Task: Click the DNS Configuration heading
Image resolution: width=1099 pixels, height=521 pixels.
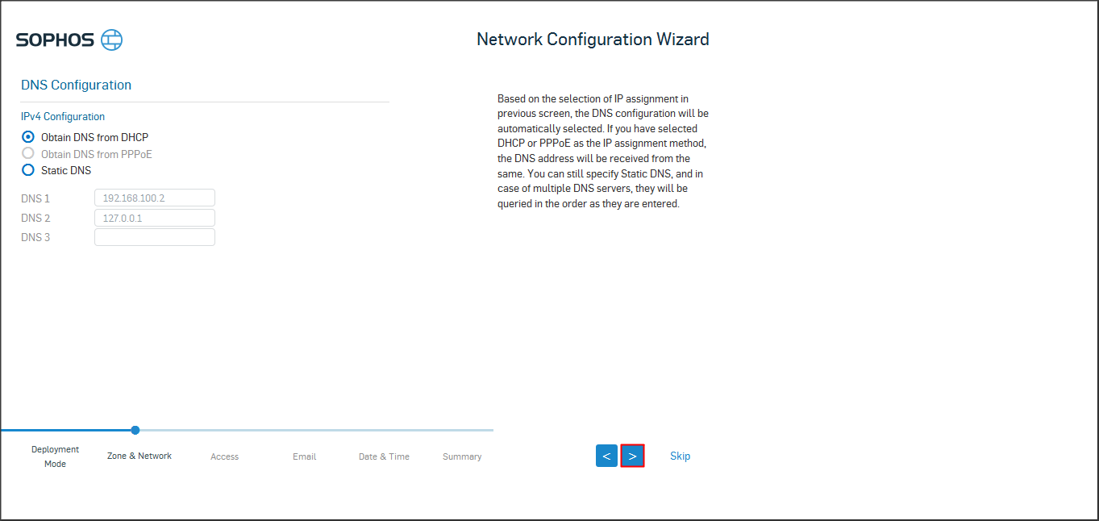Action: click(x=76, y=85)
